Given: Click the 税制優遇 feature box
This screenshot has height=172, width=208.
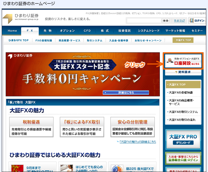Looking at the screenshot, I should click(x=31, y=127).
